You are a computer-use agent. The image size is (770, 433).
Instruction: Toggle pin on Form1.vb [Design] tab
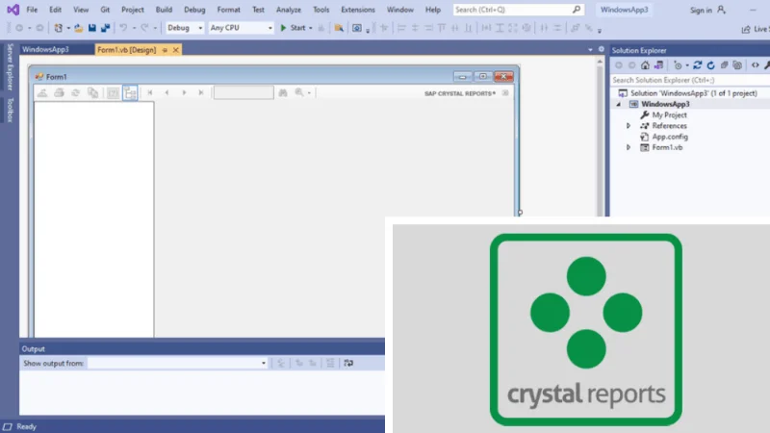(165, 50)
